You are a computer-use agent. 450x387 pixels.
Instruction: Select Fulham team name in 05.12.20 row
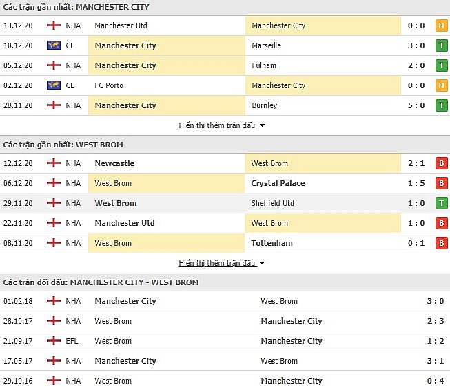click(264, 65)
